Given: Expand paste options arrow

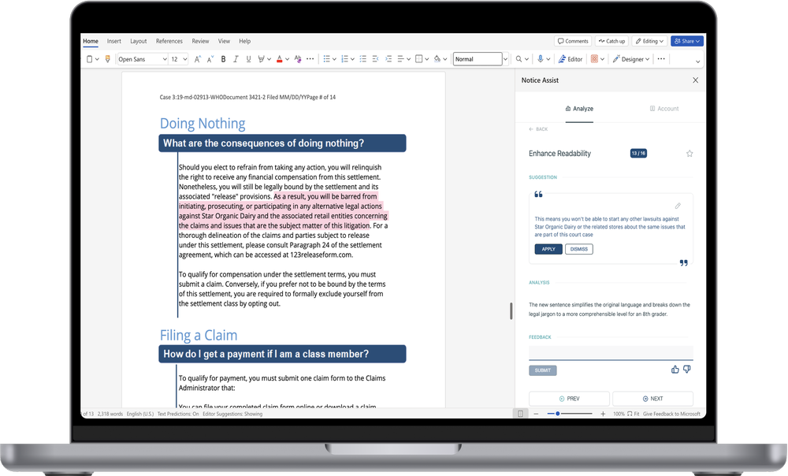Looking at the screenshot, I should [x=97, y=59].
